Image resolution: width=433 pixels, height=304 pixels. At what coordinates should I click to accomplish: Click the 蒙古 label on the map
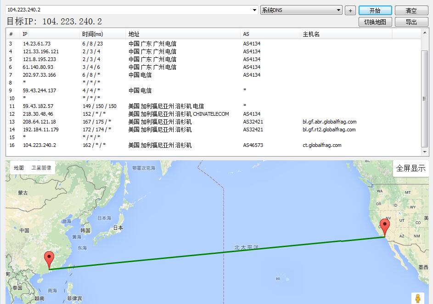point(23,193)
